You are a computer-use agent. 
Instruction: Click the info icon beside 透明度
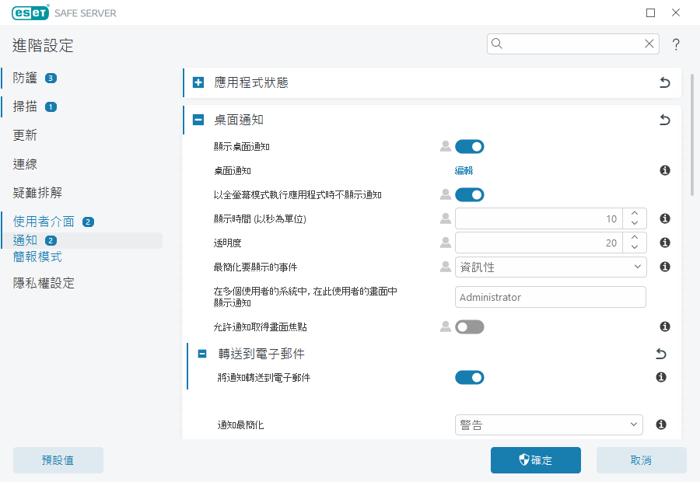[664, 242]
